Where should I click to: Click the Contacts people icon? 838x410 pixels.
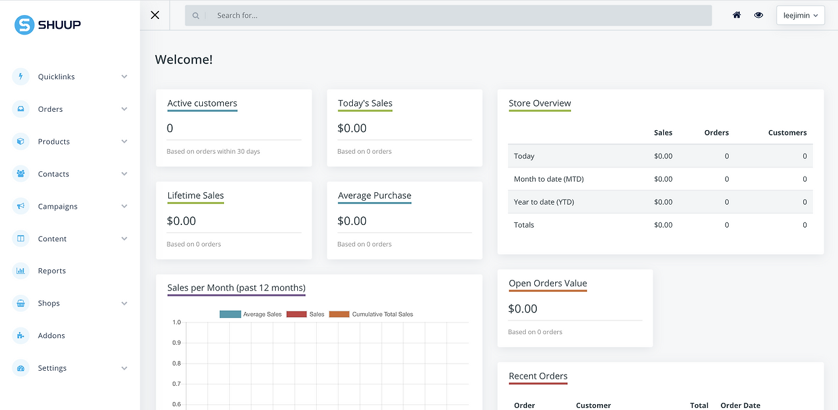point(21,174)
